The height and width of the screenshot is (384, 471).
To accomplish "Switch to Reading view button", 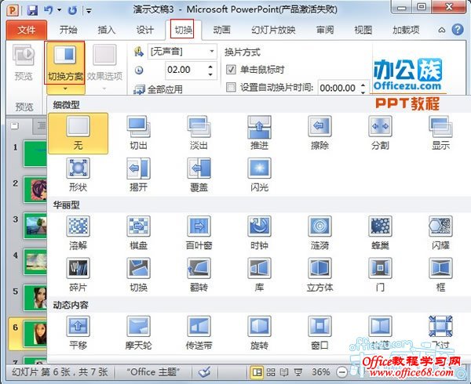I will click(284, 372).
